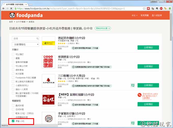Open the 德記雲吞麵館 (台中店) title
Viewport: 173px width, 128px height.
pyautogui.click(x=71, y=38)
